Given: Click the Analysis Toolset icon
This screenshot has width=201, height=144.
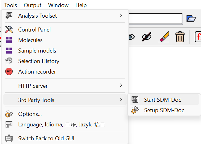Looking at the screenshot, I should pyautogui.click(x=9, y=15).
